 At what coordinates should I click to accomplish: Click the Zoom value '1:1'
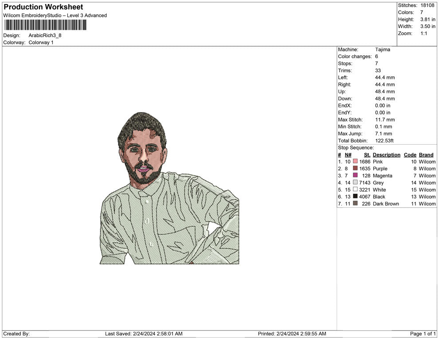(423, 33)
